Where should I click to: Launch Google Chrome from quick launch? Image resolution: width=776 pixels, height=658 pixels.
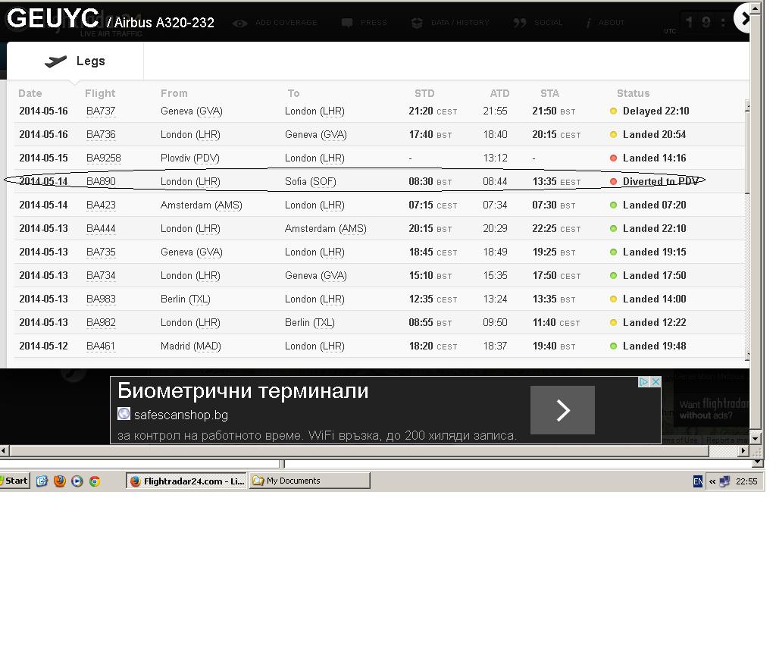click(95, 481)
